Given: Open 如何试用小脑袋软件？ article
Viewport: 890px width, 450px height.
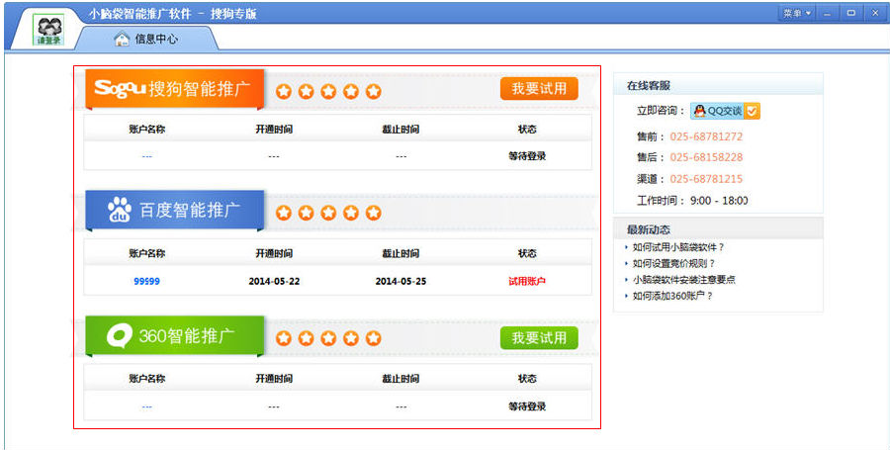Looking at the screenshot, I should [678, 247].
